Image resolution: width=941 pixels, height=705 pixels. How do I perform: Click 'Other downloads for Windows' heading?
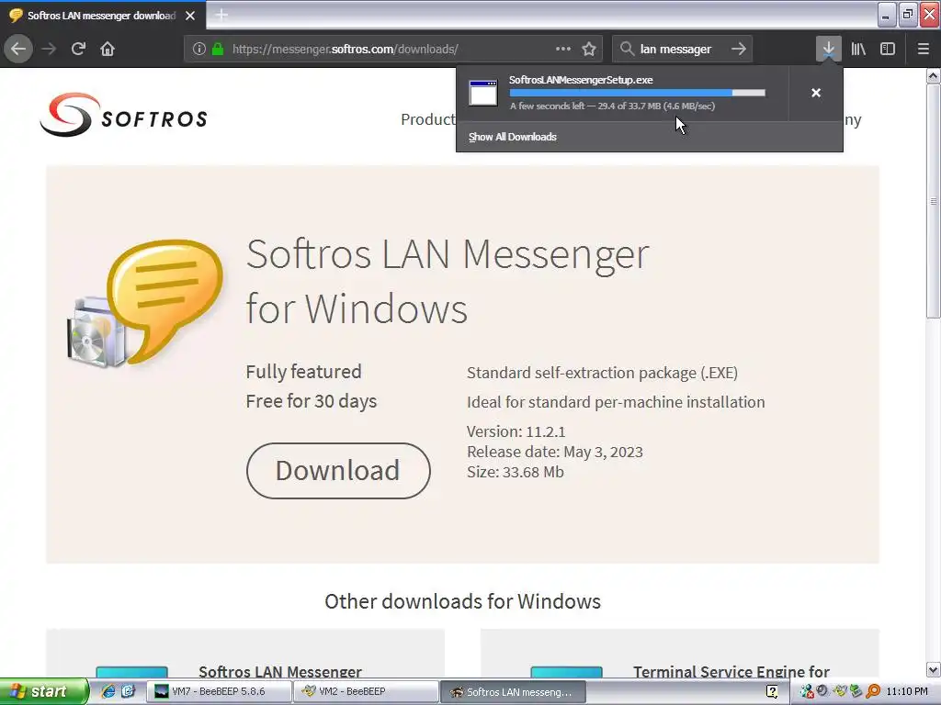[463, 601]
